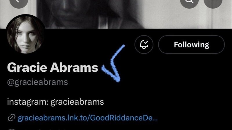Tap the @gracieabrams handle text
Viewport: 232px width, 130px height.
37,82
